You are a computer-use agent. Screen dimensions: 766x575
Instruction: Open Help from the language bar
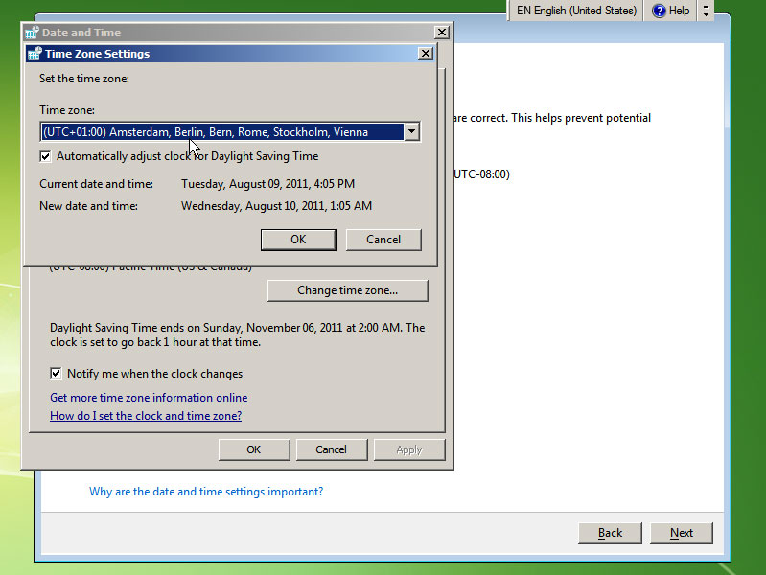671,11
